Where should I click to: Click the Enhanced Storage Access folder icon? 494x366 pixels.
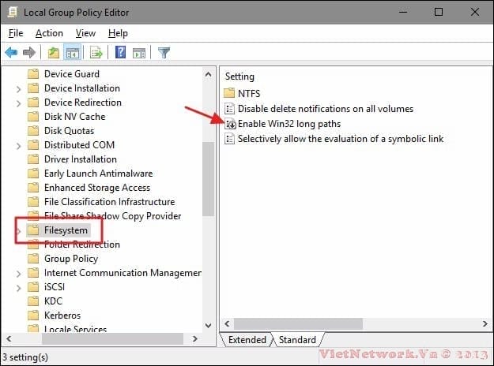pyautogui.click(x=33, y=188)
